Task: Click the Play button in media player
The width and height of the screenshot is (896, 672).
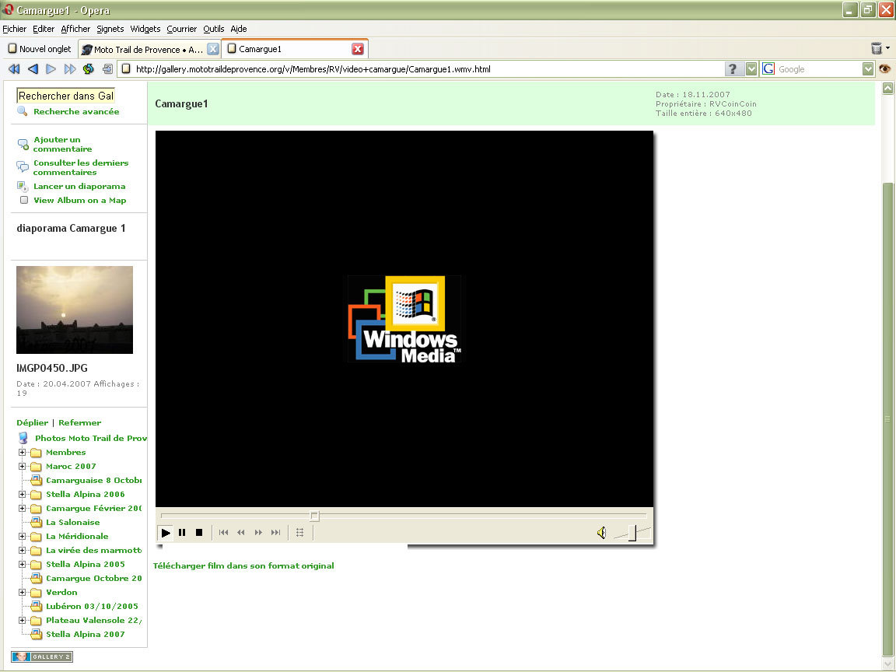Action: coord(166,533)
